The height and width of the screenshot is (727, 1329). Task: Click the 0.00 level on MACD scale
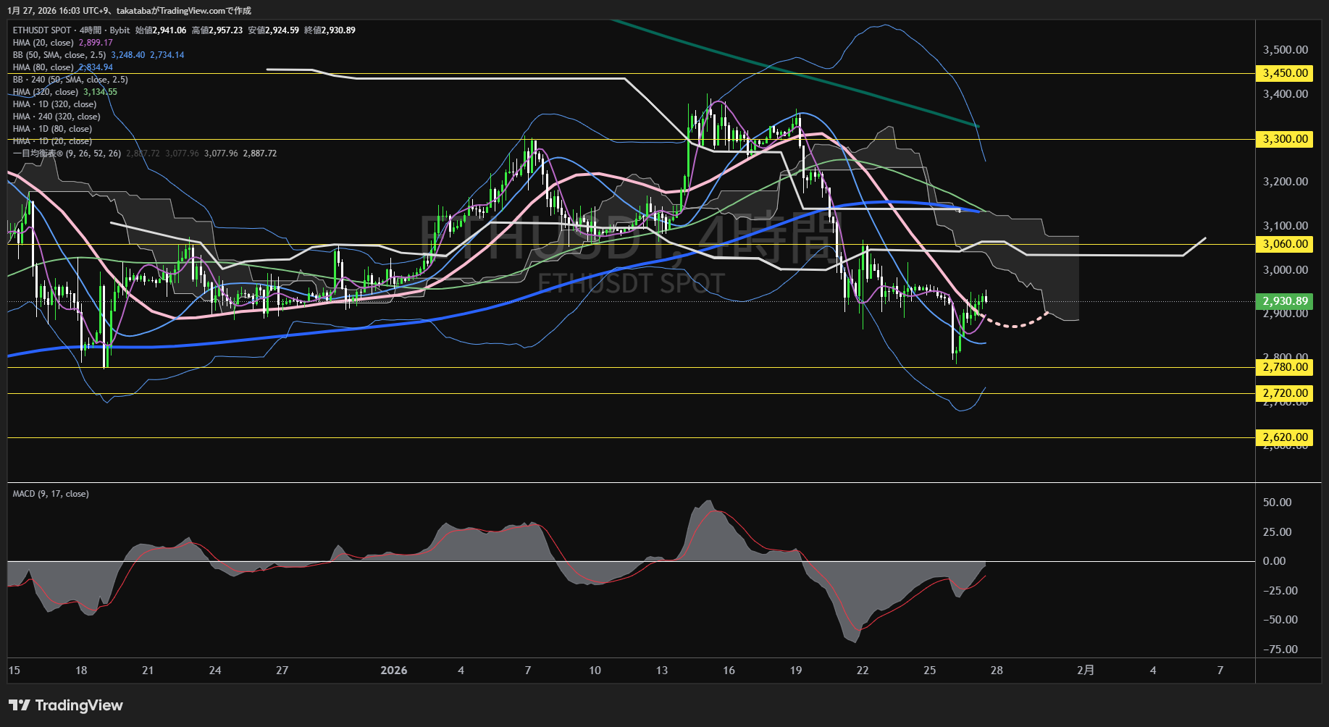tap(1274, 561)
